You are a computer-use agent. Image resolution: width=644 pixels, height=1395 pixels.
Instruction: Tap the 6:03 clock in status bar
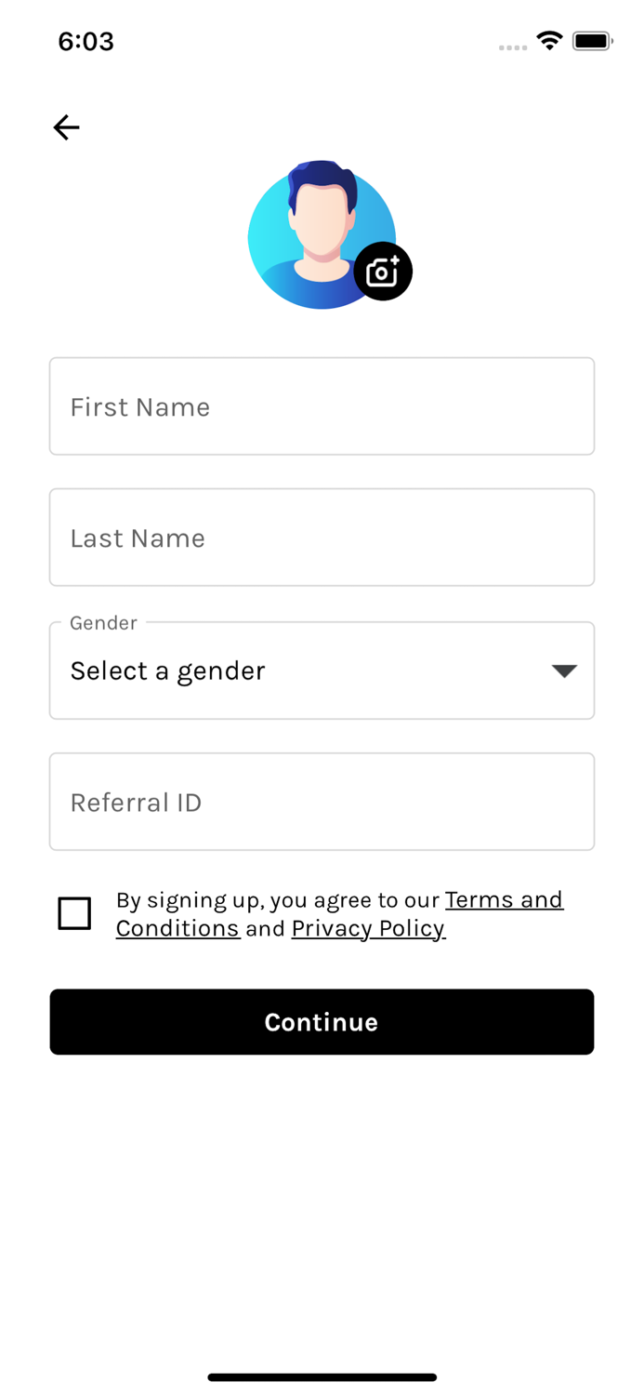pos(85,42)
